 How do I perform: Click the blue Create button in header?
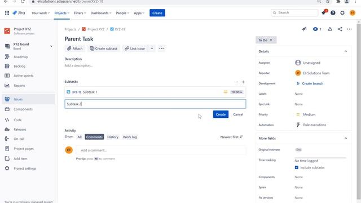coord(157,13)
